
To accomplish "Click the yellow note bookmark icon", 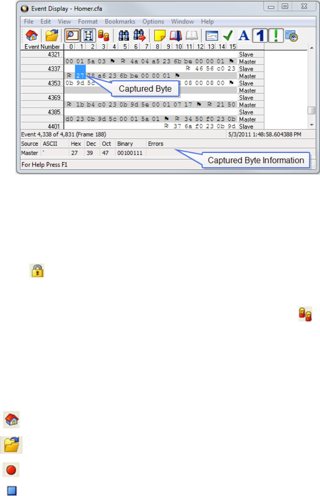I will point(159,35).
